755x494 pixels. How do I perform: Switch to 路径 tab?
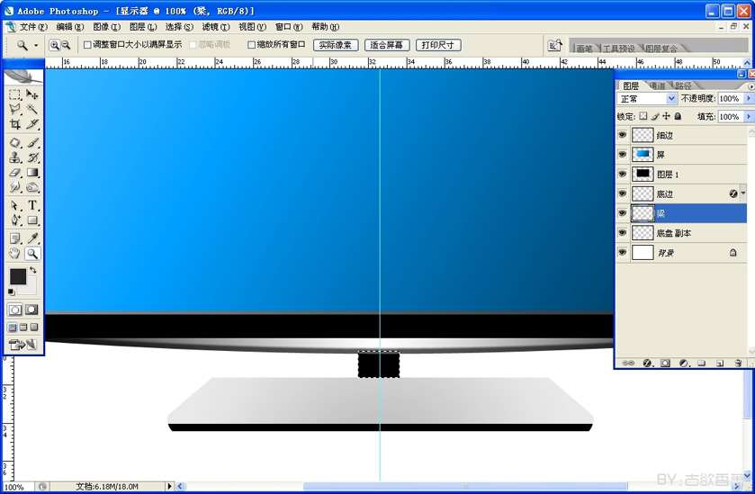pyautogui.click(x=683, y=85)
